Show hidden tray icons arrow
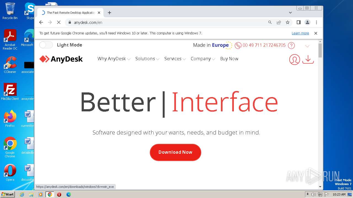 pyautogui.click(x=307, y=194)
